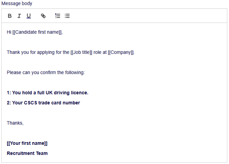Click the CSCS trade card number line
The image size is (229, 164).
coord(43,103)
